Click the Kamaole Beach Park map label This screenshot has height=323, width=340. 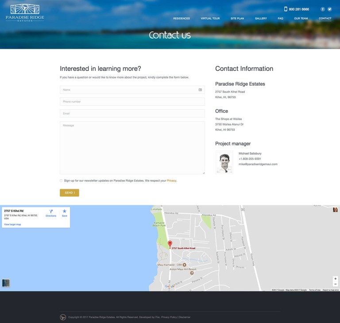[x=159, y=224]
